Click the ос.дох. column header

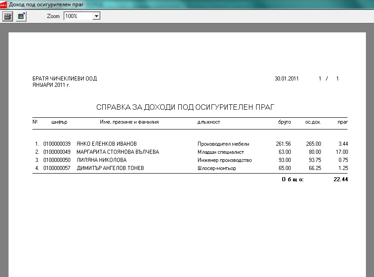click(x=313, y=122)
